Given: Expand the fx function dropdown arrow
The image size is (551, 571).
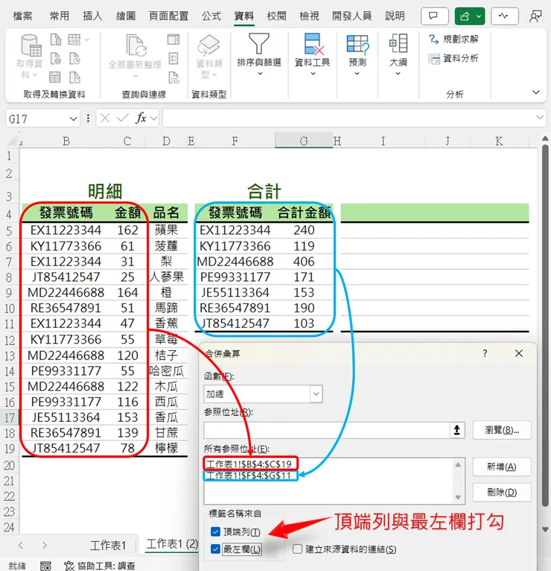Looking at the screenshot, I should click(153, 118).
